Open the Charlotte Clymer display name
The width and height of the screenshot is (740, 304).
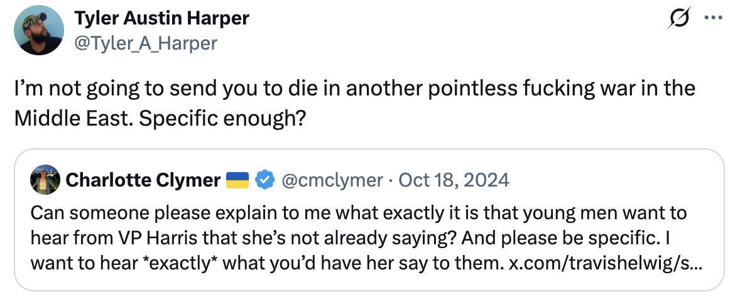point(143,181)
